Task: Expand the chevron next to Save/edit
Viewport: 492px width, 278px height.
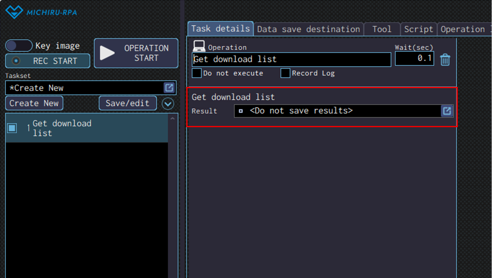Action: pyautogui.click(x=168, y=104)
